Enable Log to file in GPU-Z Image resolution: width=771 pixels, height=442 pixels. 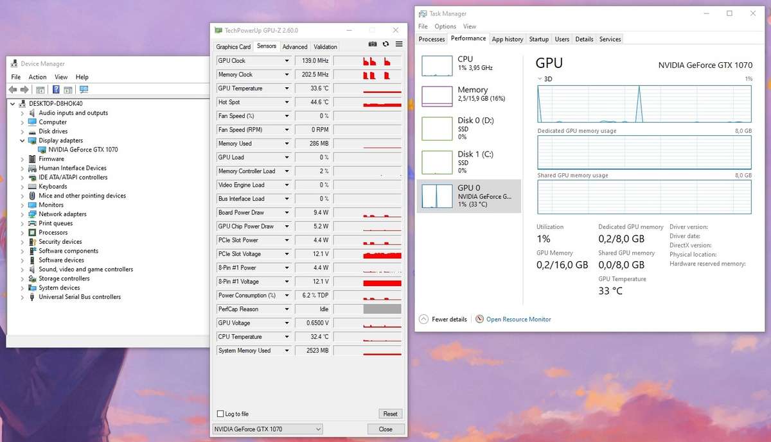222,414
